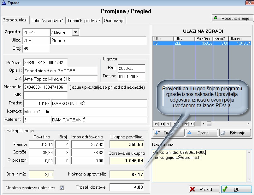Delete entrance using Brisanje button
The height and width of the screenshot is (195, 254).
[235, 133]
